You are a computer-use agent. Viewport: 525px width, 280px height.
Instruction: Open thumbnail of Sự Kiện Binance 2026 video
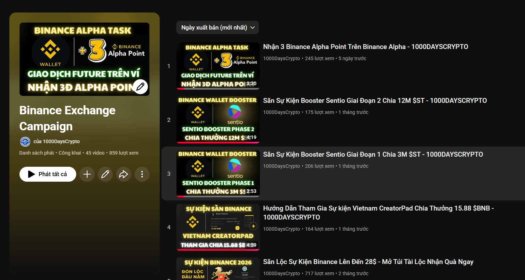(x=218, y=269)
